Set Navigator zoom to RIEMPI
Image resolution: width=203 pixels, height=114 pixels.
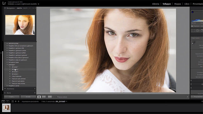pyautogui.click(x=25, y=8)
